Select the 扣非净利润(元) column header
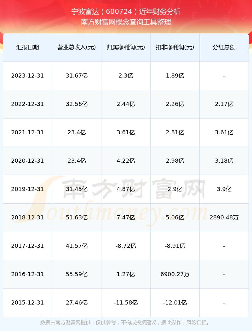The width and height of the screenshot is (252, 331). pyautogui.click(x=175, y=47)
